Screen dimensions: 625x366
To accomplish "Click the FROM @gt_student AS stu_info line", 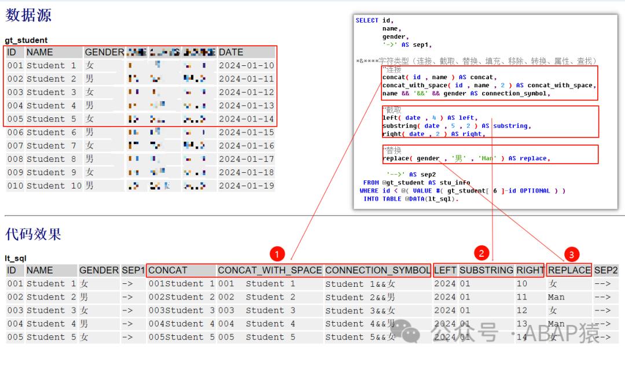I will coord(417,183).
